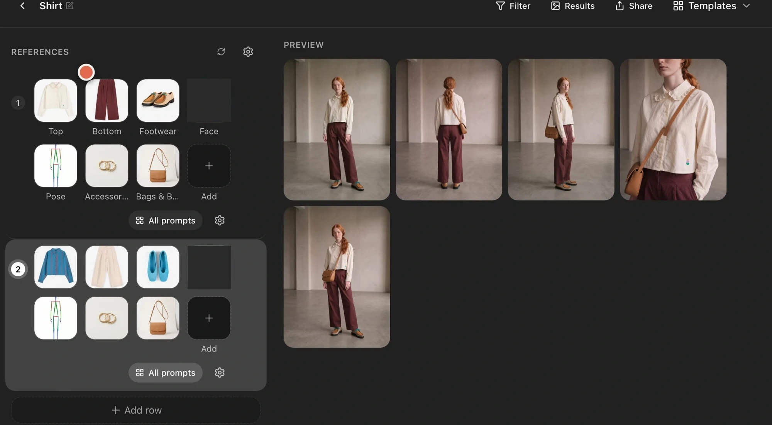Open the close-up shirt preview image
Image resolution: width=772 pixels, height=425 pixels.
coord(673,129)
